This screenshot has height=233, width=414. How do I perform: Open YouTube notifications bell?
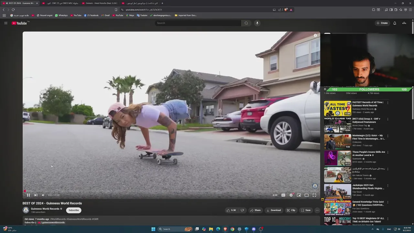[395, 23]
